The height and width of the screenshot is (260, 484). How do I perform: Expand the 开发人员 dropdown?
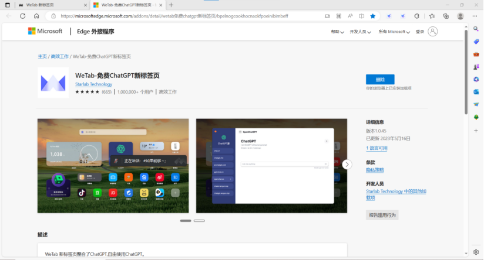click(x=360, y=32)
